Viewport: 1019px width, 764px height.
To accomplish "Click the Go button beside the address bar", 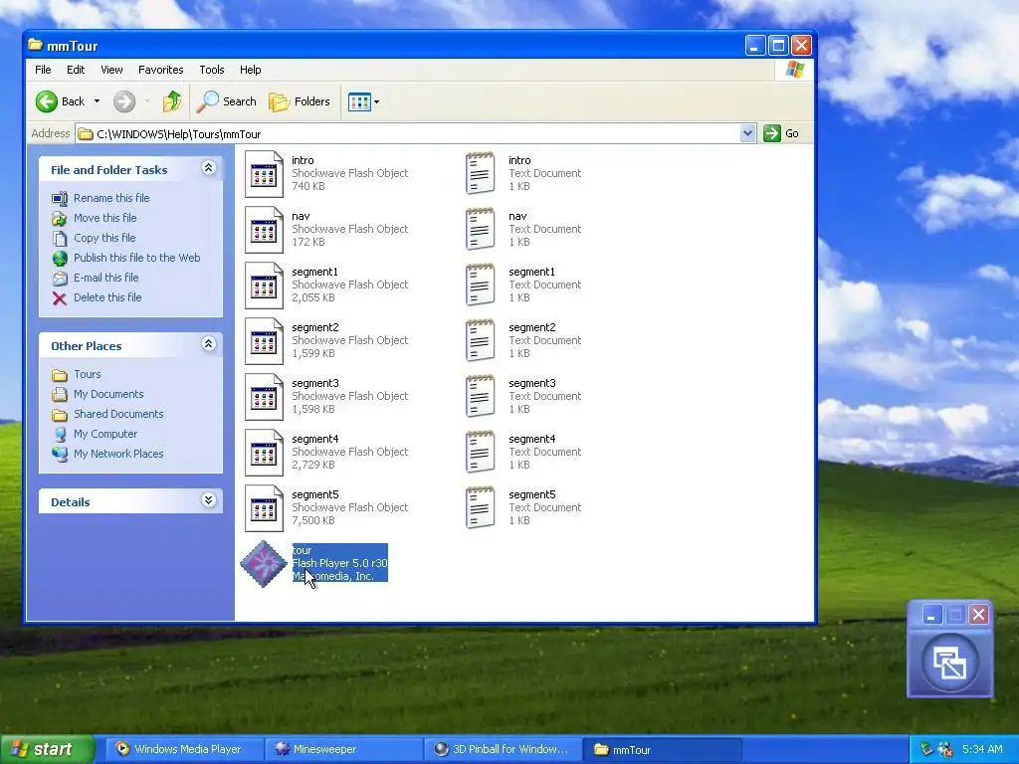I will pos(782,133).
